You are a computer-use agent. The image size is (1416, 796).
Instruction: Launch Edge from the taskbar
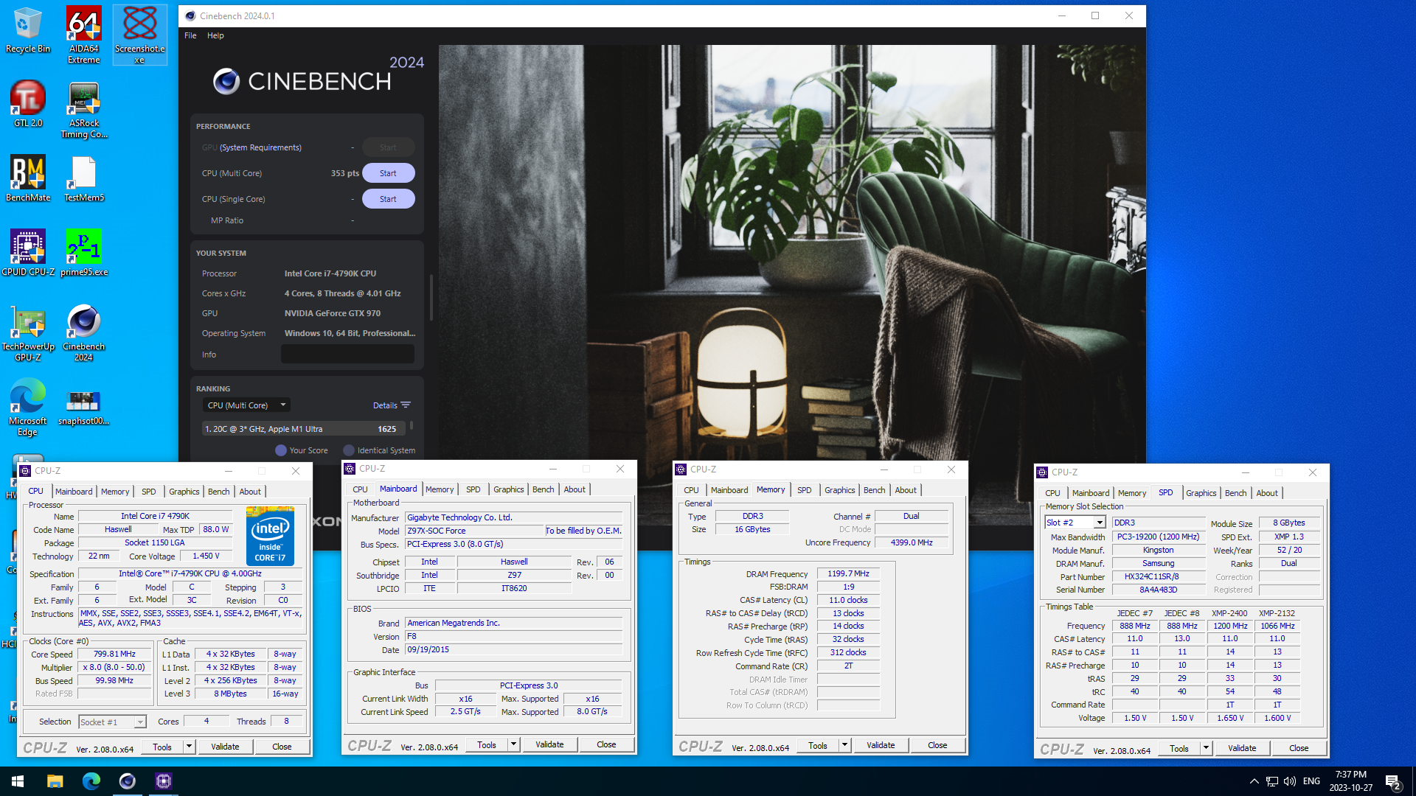click(91, 781)
